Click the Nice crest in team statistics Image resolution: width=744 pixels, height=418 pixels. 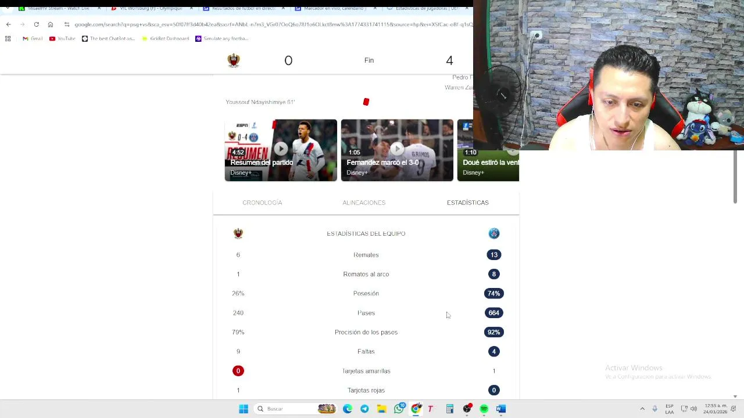(238, 233)
